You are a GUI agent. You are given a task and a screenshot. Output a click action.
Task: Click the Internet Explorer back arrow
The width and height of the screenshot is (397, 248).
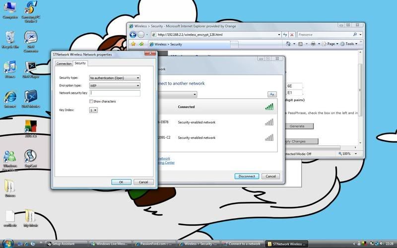coord(132,34)
